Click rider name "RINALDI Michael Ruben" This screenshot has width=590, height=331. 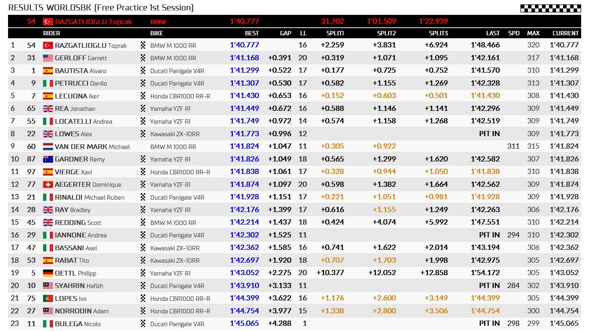[x=90, y=197]
